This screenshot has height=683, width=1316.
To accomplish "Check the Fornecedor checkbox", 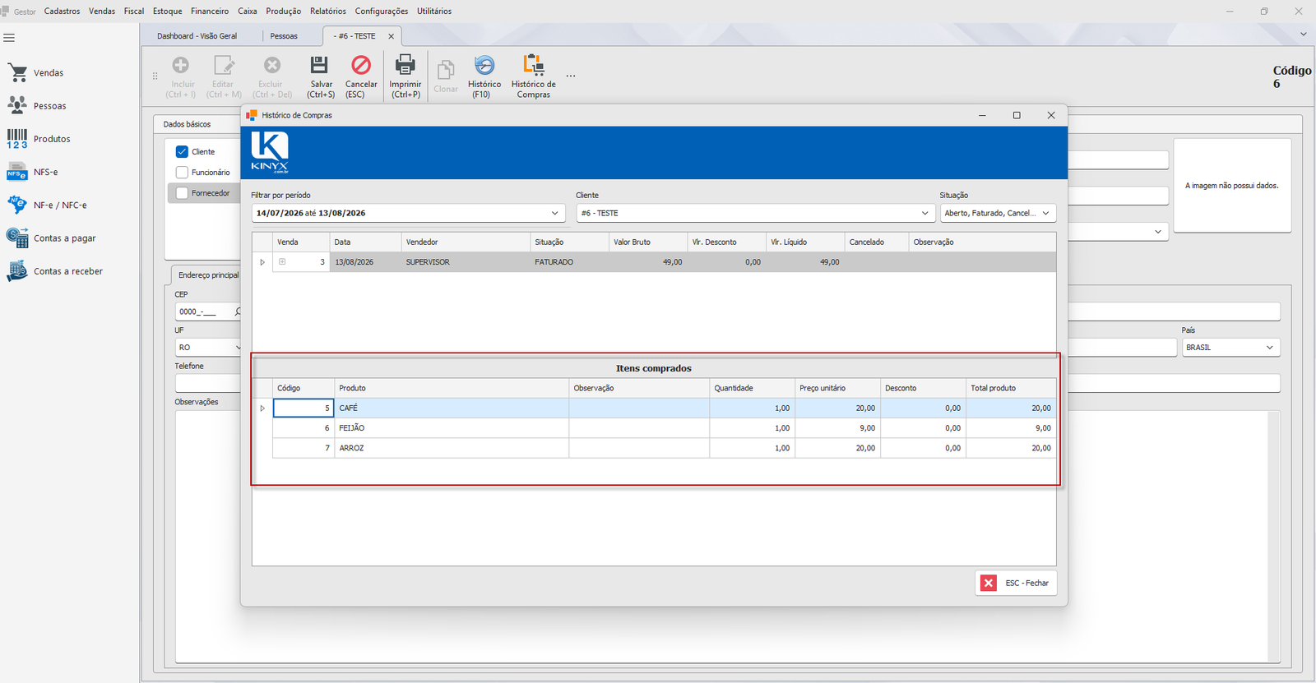I will tap(182, 193).
